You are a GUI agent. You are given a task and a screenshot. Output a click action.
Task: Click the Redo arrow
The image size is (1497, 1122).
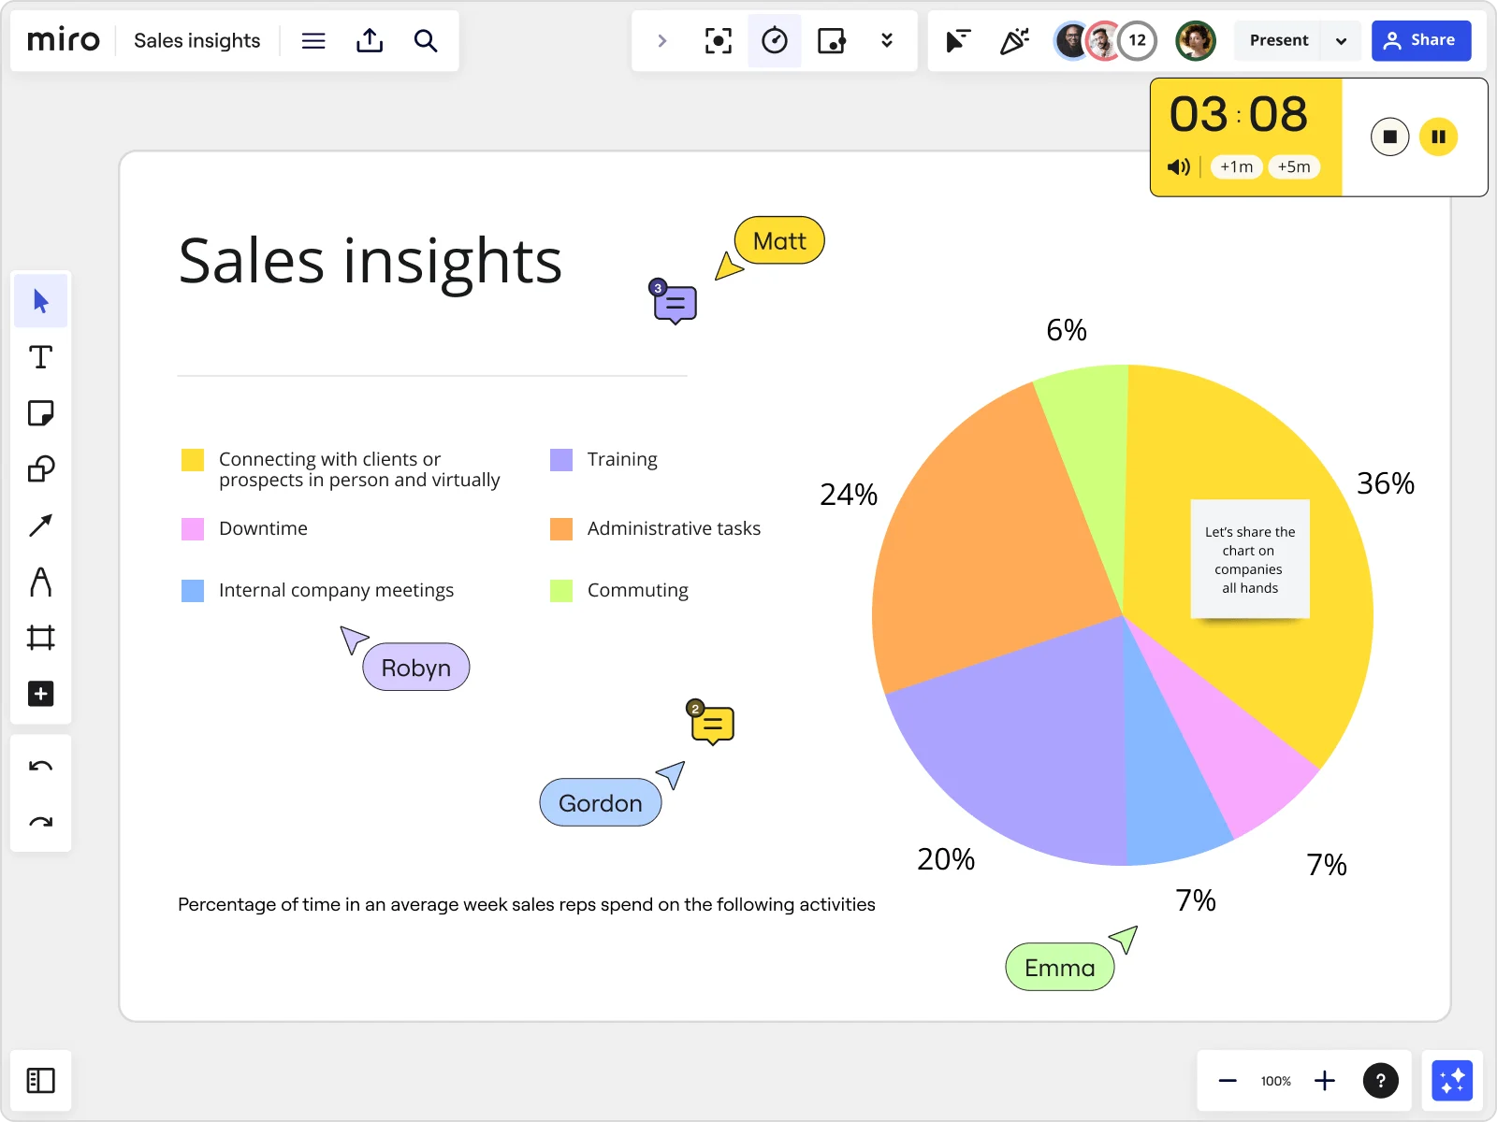[x=41, y=822]
